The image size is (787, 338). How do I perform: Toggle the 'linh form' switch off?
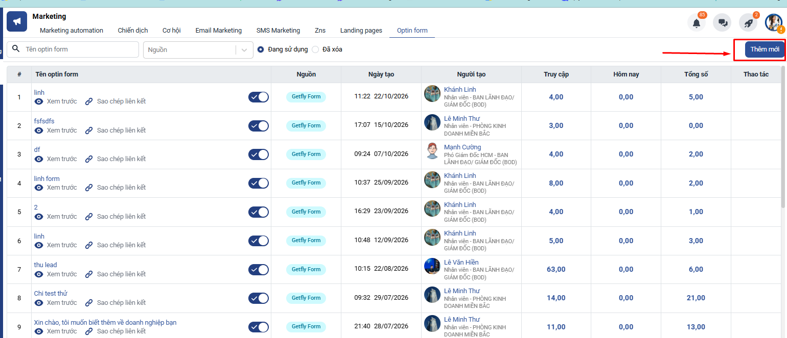[259, 183]
